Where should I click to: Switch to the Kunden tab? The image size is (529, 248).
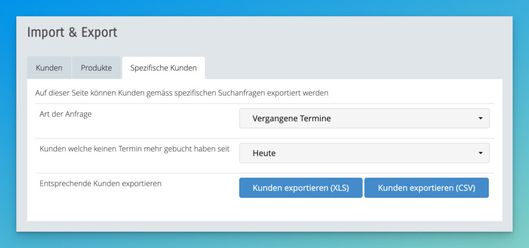coord(49,68)
